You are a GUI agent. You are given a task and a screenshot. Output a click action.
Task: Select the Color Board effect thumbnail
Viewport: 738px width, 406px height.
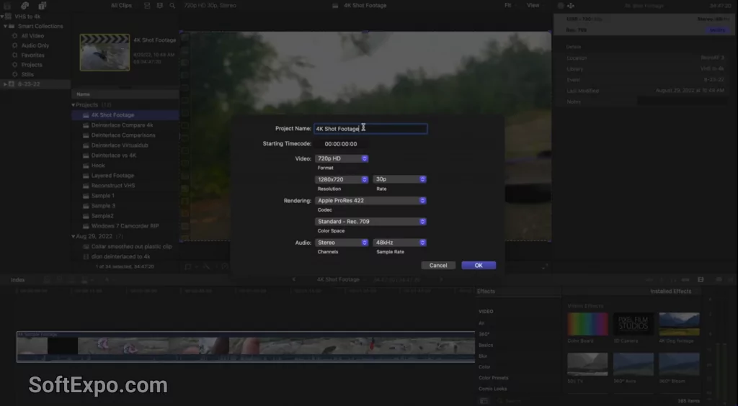[587, 324]
